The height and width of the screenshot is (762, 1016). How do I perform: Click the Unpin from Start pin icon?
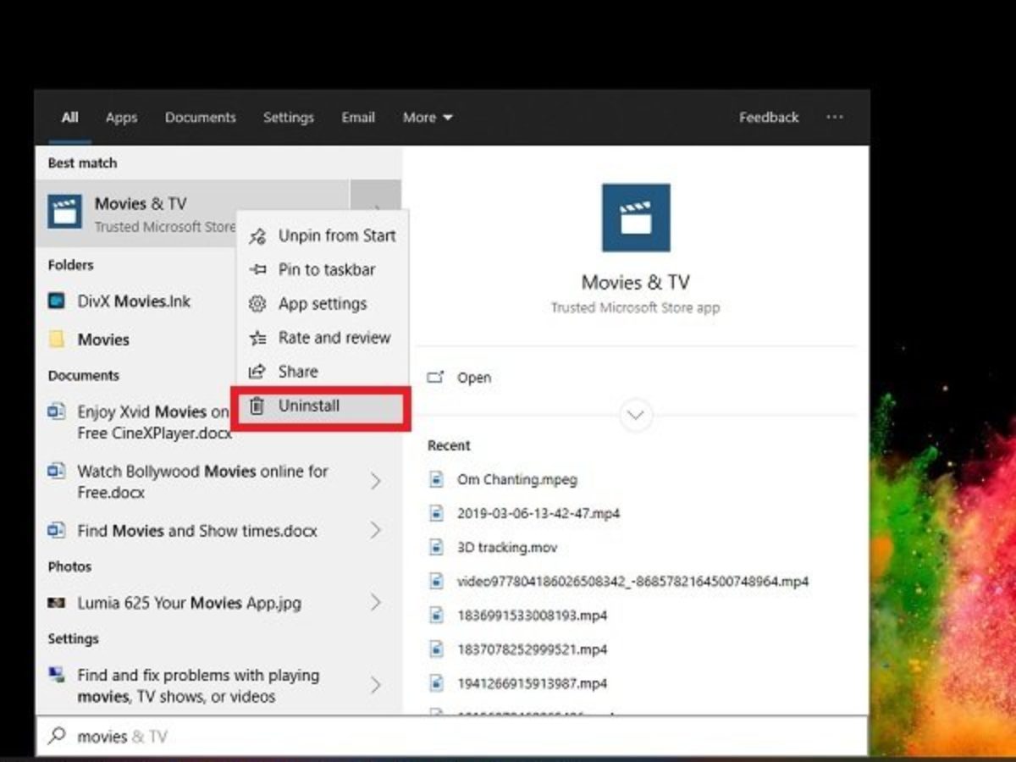point(257,236)
